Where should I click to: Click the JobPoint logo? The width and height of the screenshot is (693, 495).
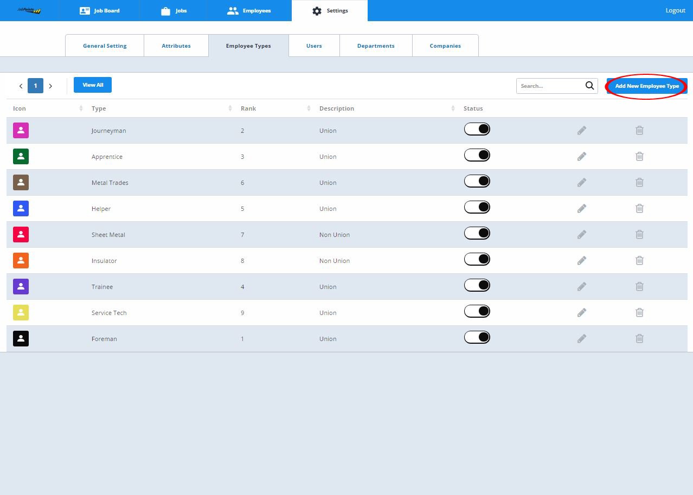pyautogui.click(x=29, y=10)
